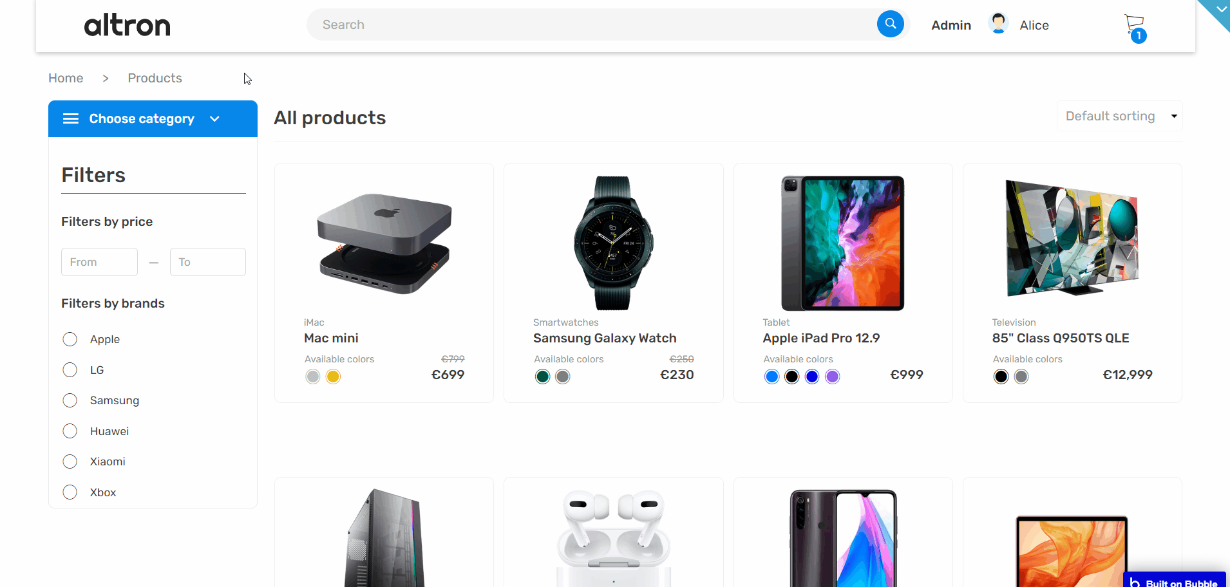1230x587 pixels.
Task: Click Alice's user avatar icon
Action: tap(998, 24)
